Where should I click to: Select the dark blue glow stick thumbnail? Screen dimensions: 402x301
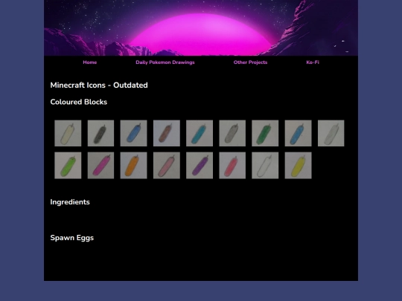133,133
